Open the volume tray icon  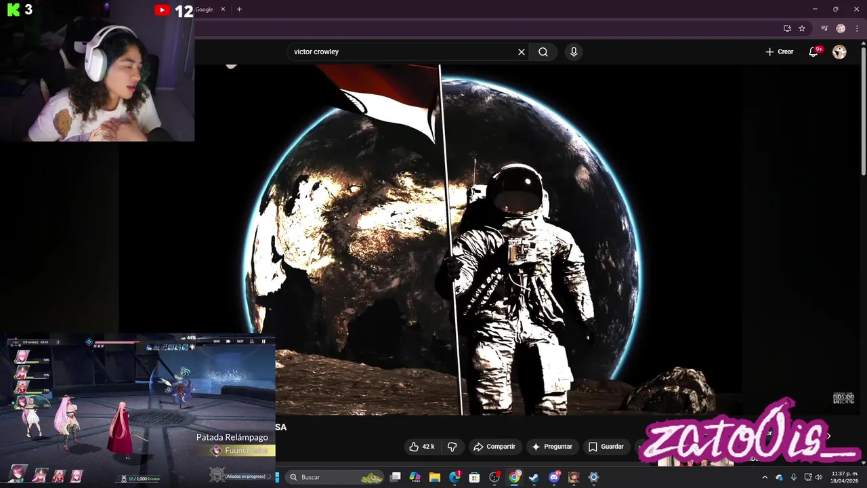point(819,477)
